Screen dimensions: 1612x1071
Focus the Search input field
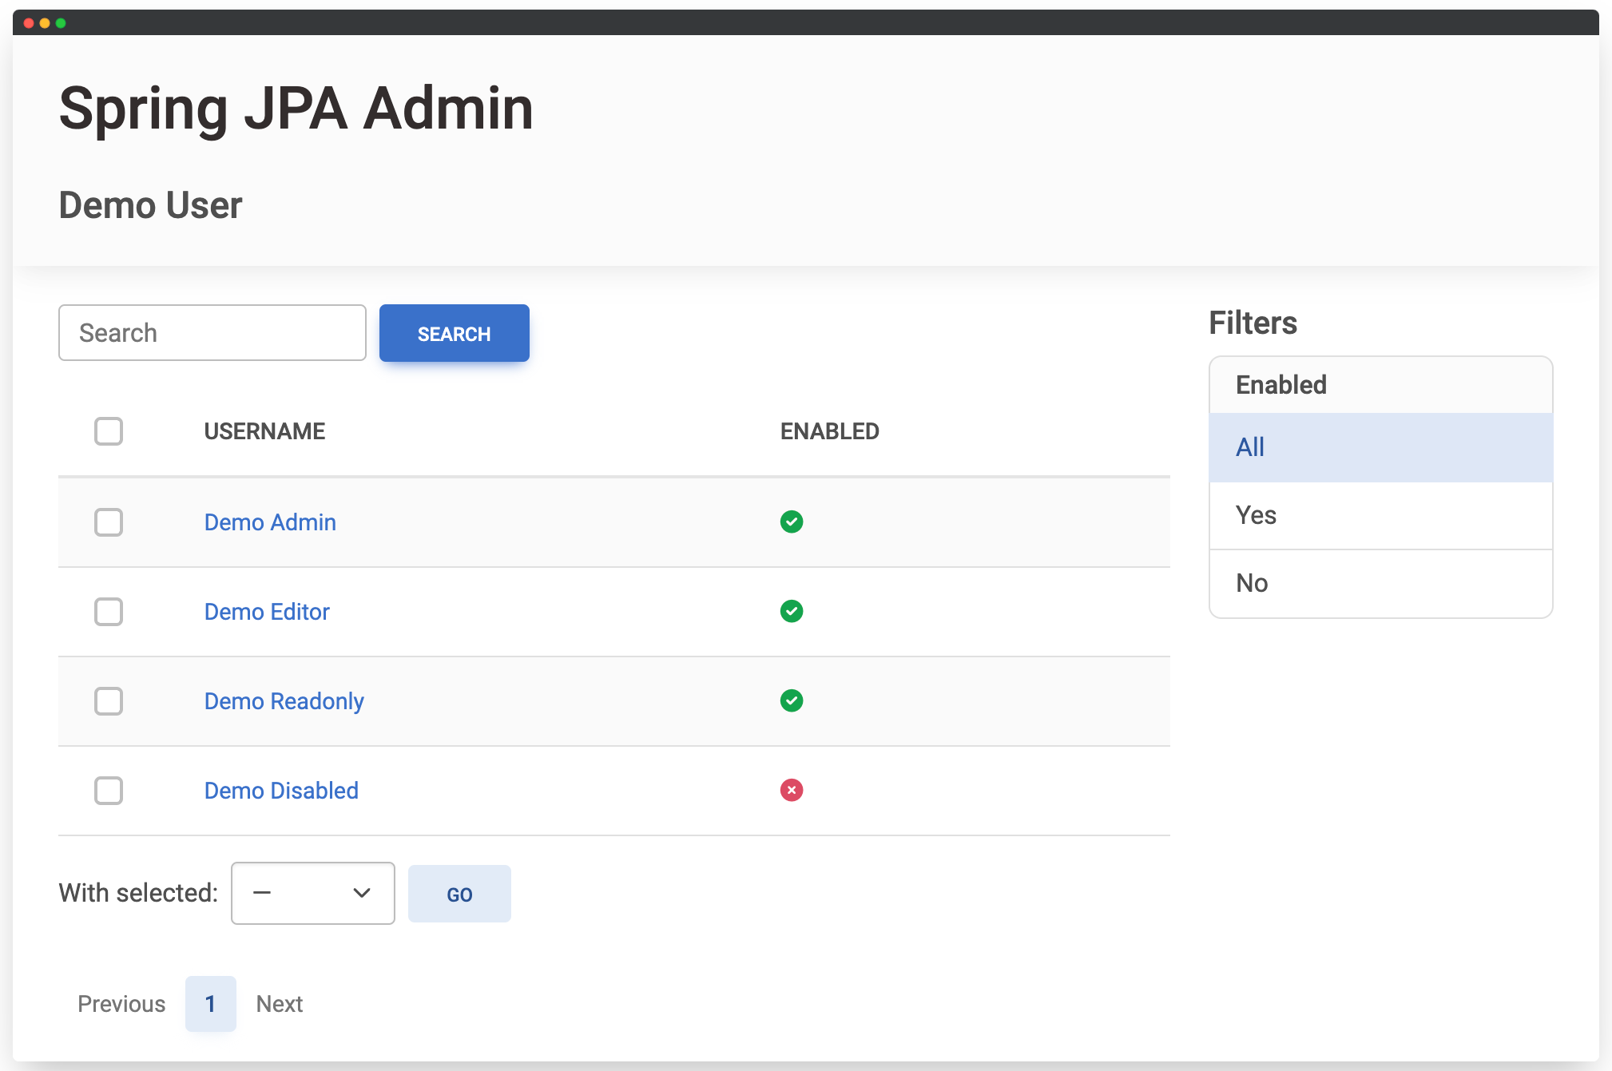coord(212,332)
